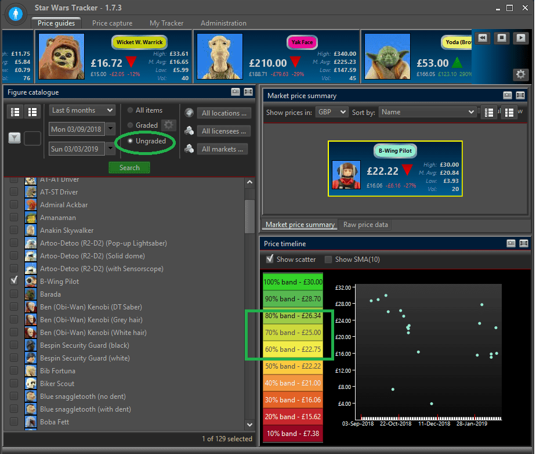Image resolution: width=536 pixels, height=454 pixels.
Task: Open graded options gear icon
Action: [169, 125]
